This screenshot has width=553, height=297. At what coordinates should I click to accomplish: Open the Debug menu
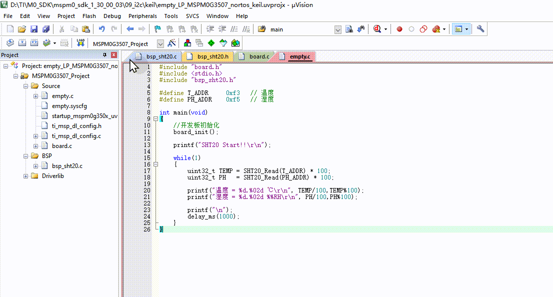click(x=112, y=16)
